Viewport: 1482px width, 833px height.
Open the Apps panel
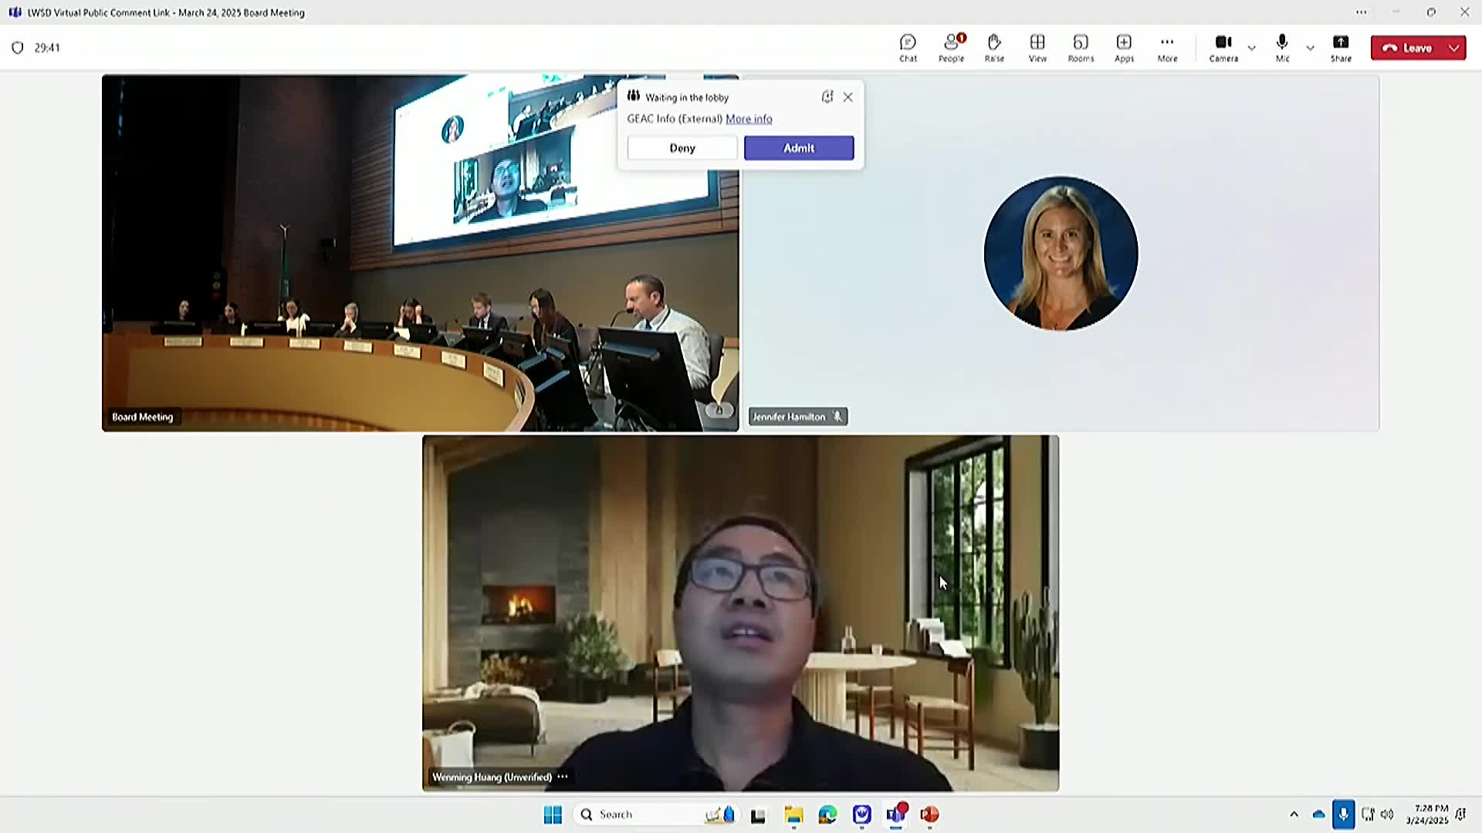click(1124, 48)
